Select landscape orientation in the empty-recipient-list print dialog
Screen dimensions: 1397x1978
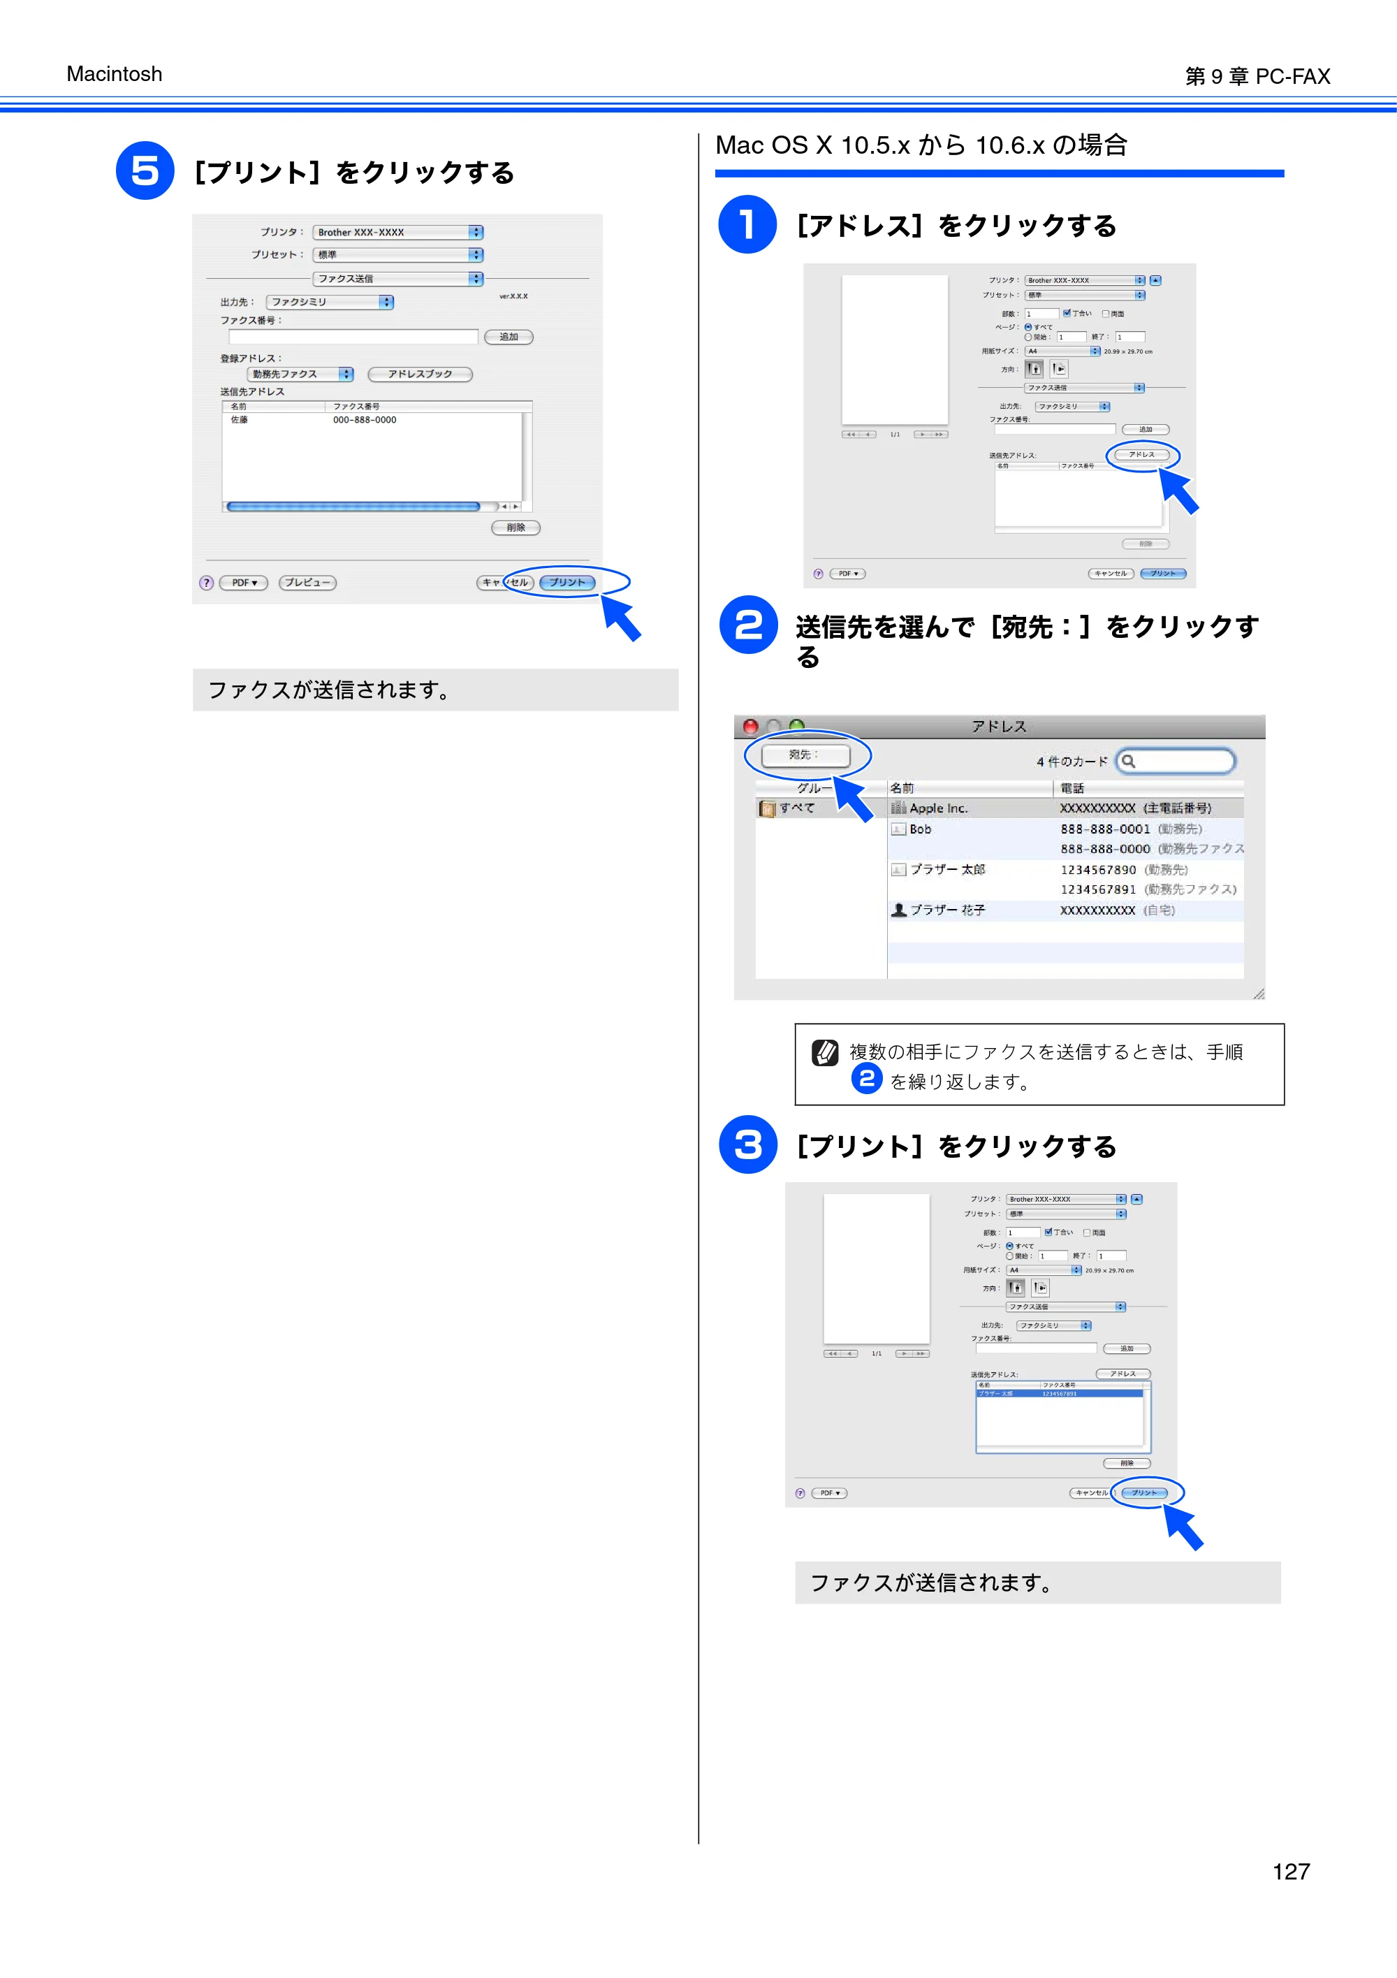click(x=1060, y=369)
